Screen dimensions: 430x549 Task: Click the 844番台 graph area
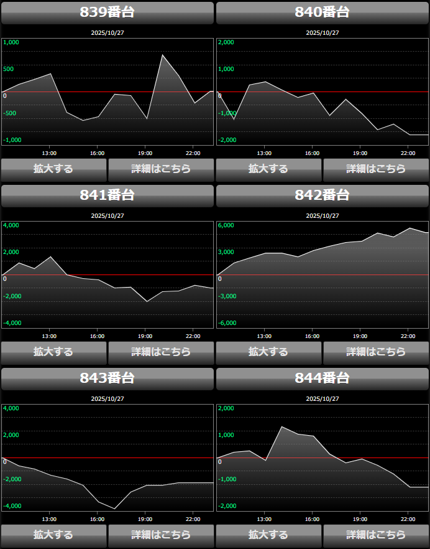pyautogui.click(x=322, y=457)
